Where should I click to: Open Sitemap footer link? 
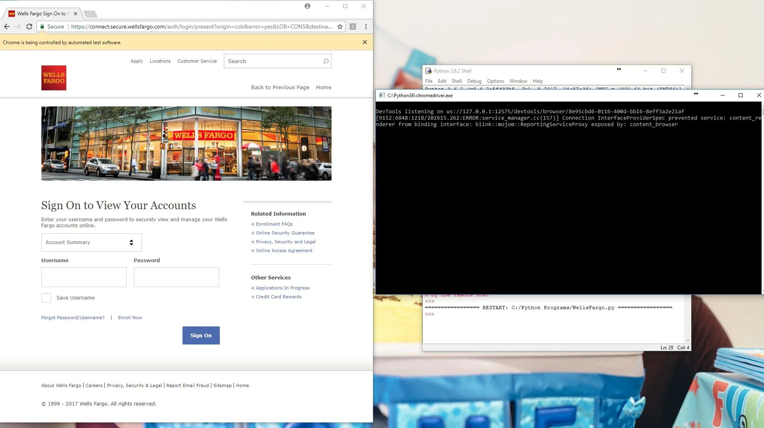pyautogui.click(x=223, y=385)
